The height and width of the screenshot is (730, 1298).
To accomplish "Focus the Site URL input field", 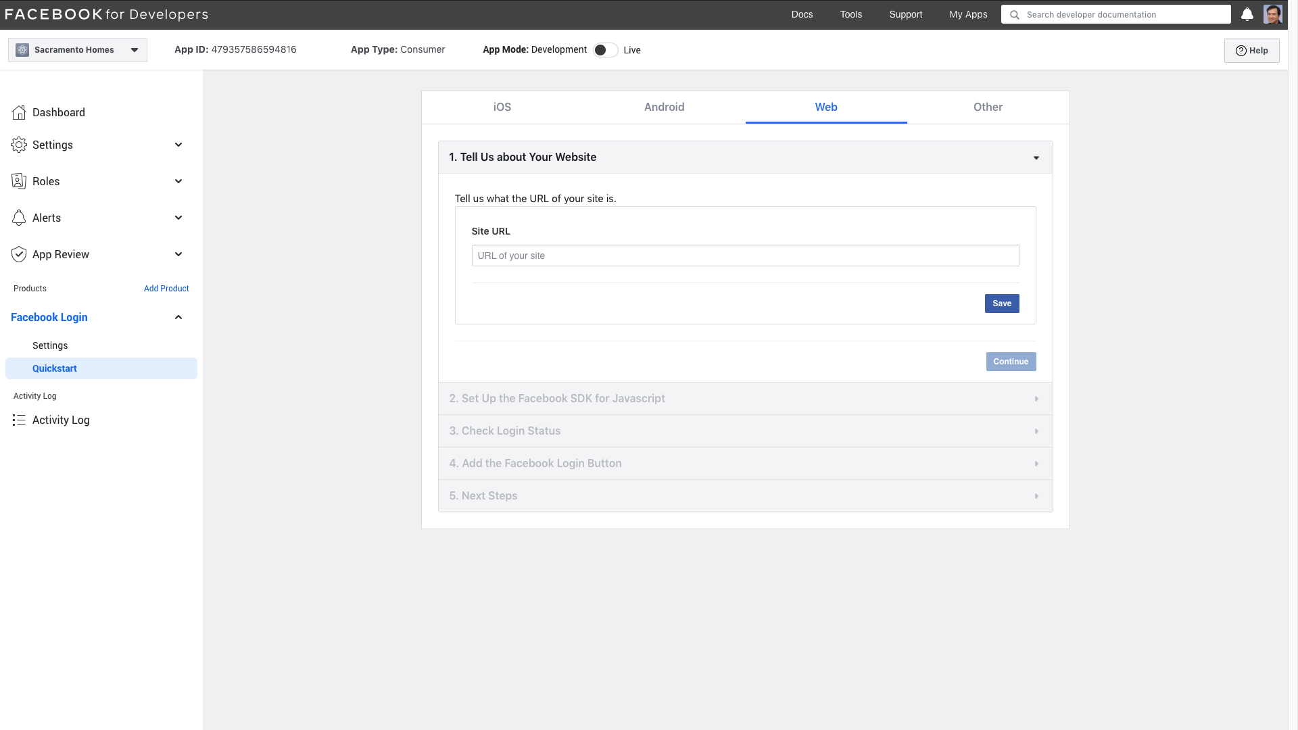I will pyautogui.click(x=745, y=255).
